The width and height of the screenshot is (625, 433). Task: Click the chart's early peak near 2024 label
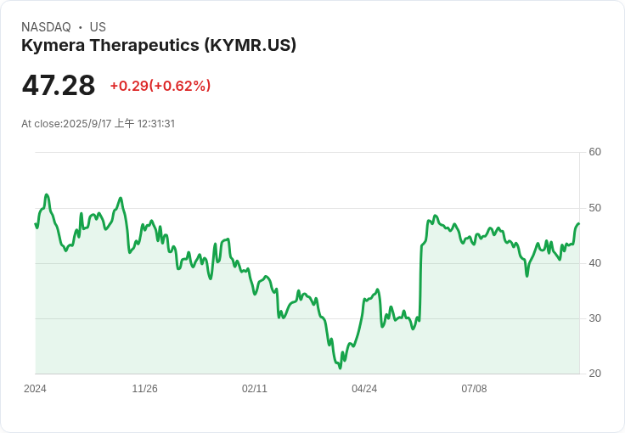tap(47, 195)
